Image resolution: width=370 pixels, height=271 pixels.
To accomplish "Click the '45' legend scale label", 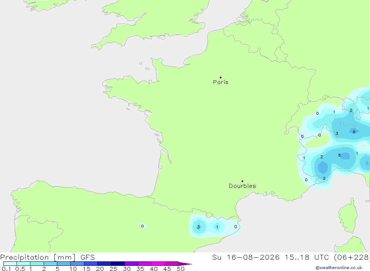I will pos(167,269).
